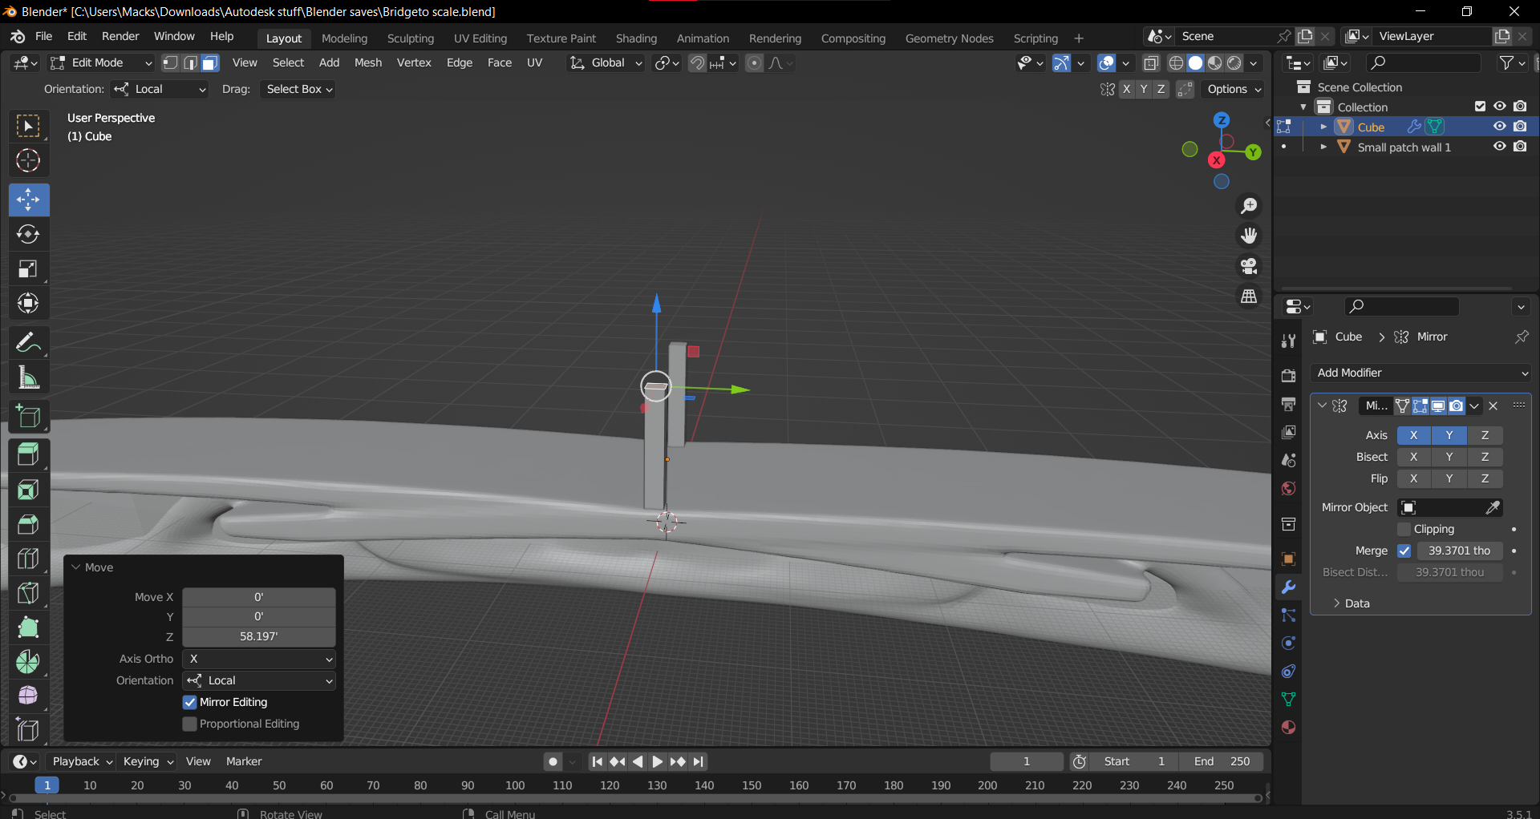Switch to Modeling workspace tab
Screen dimensions: 1540x819
[344, 38]
